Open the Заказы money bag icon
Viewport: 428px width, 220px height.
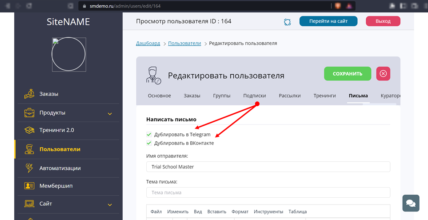click(x=29, y=94)
